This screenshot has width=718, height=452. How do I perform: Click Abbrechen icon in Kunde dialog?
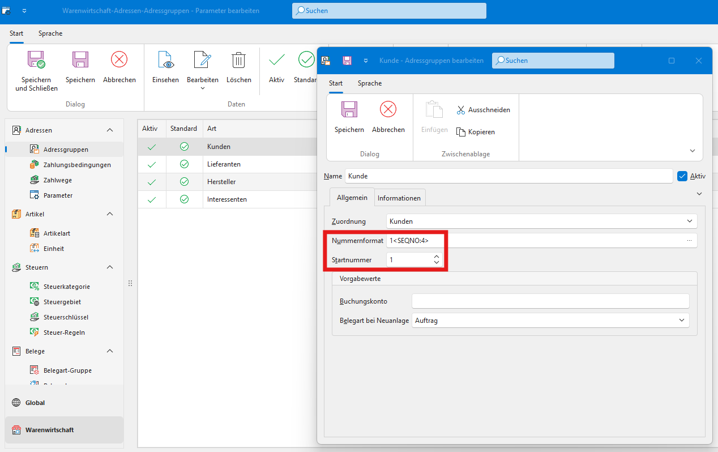click(x=388, y=110)
